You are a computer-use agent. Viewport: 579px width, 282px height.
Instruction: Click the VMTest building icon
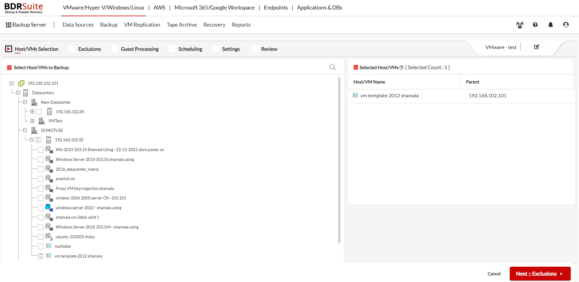click(x=42, y=121)
